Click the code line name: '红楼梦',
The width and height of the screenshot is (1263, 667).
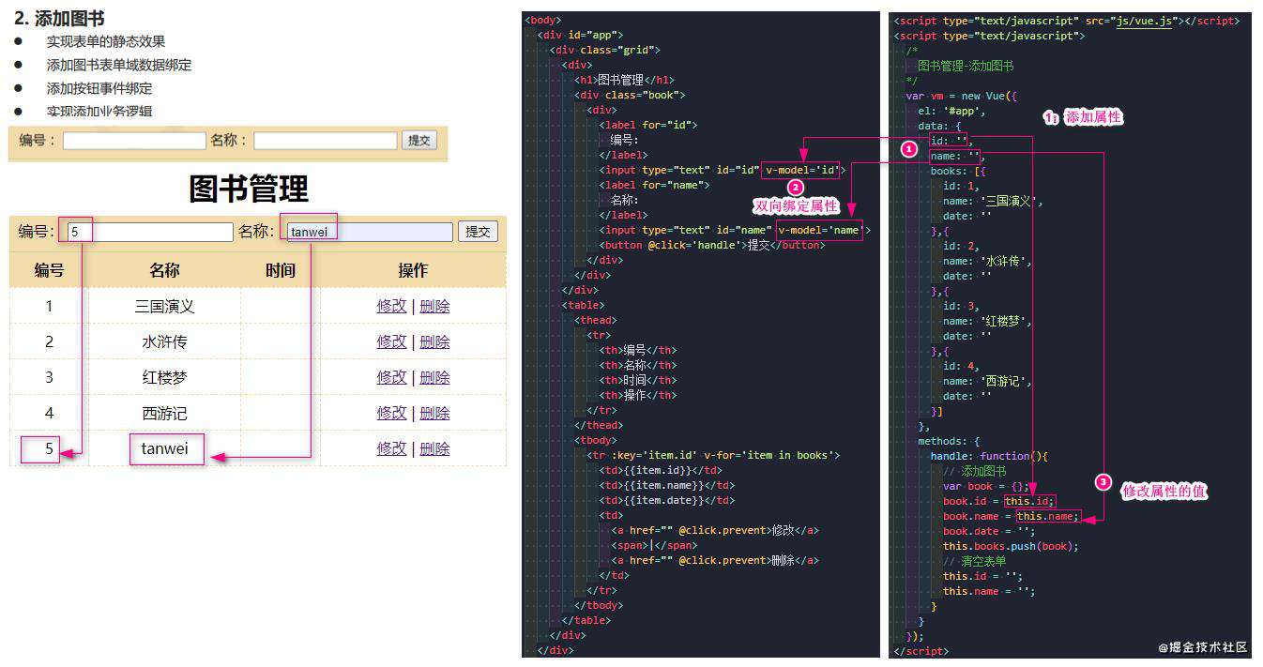pyautogui.click(x=987, y=321)
